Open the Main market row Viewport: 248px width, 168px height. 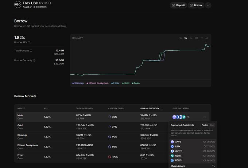113,117
